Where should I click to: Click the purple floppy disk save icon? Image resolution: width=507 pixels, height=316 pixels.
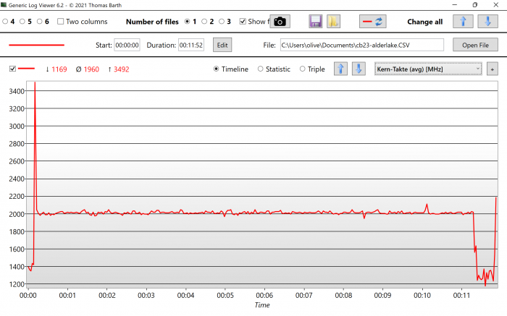coord(315,22)
